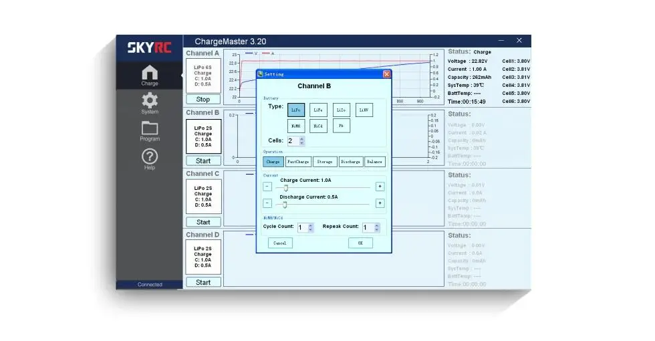Start charging on Channel C
This screenshot has height=341, width=655.
(203, 222)
